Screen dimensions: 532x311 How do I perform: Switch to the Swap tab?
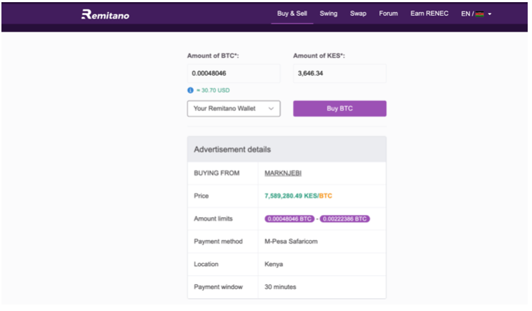point(358,14)
